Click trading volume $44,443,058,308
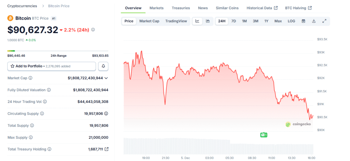The image size is (350, 161). pos(93,102)
